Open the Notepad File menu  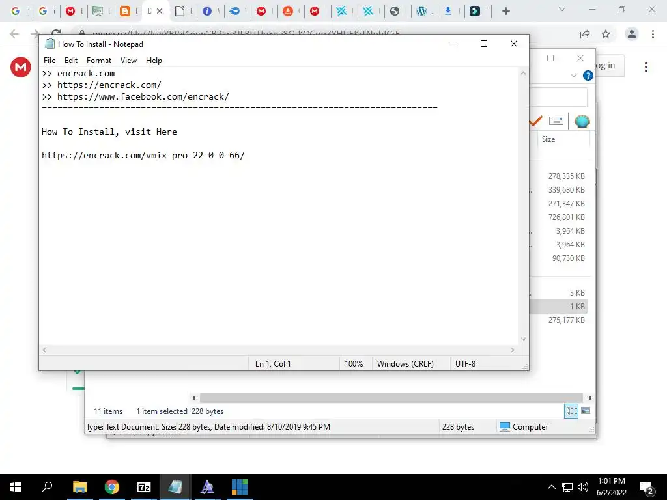coord(50,61)
